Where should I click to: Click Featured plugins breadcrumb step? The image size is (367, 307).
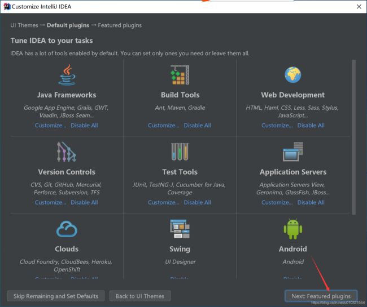pyautogui.click(x=120, y=25)
